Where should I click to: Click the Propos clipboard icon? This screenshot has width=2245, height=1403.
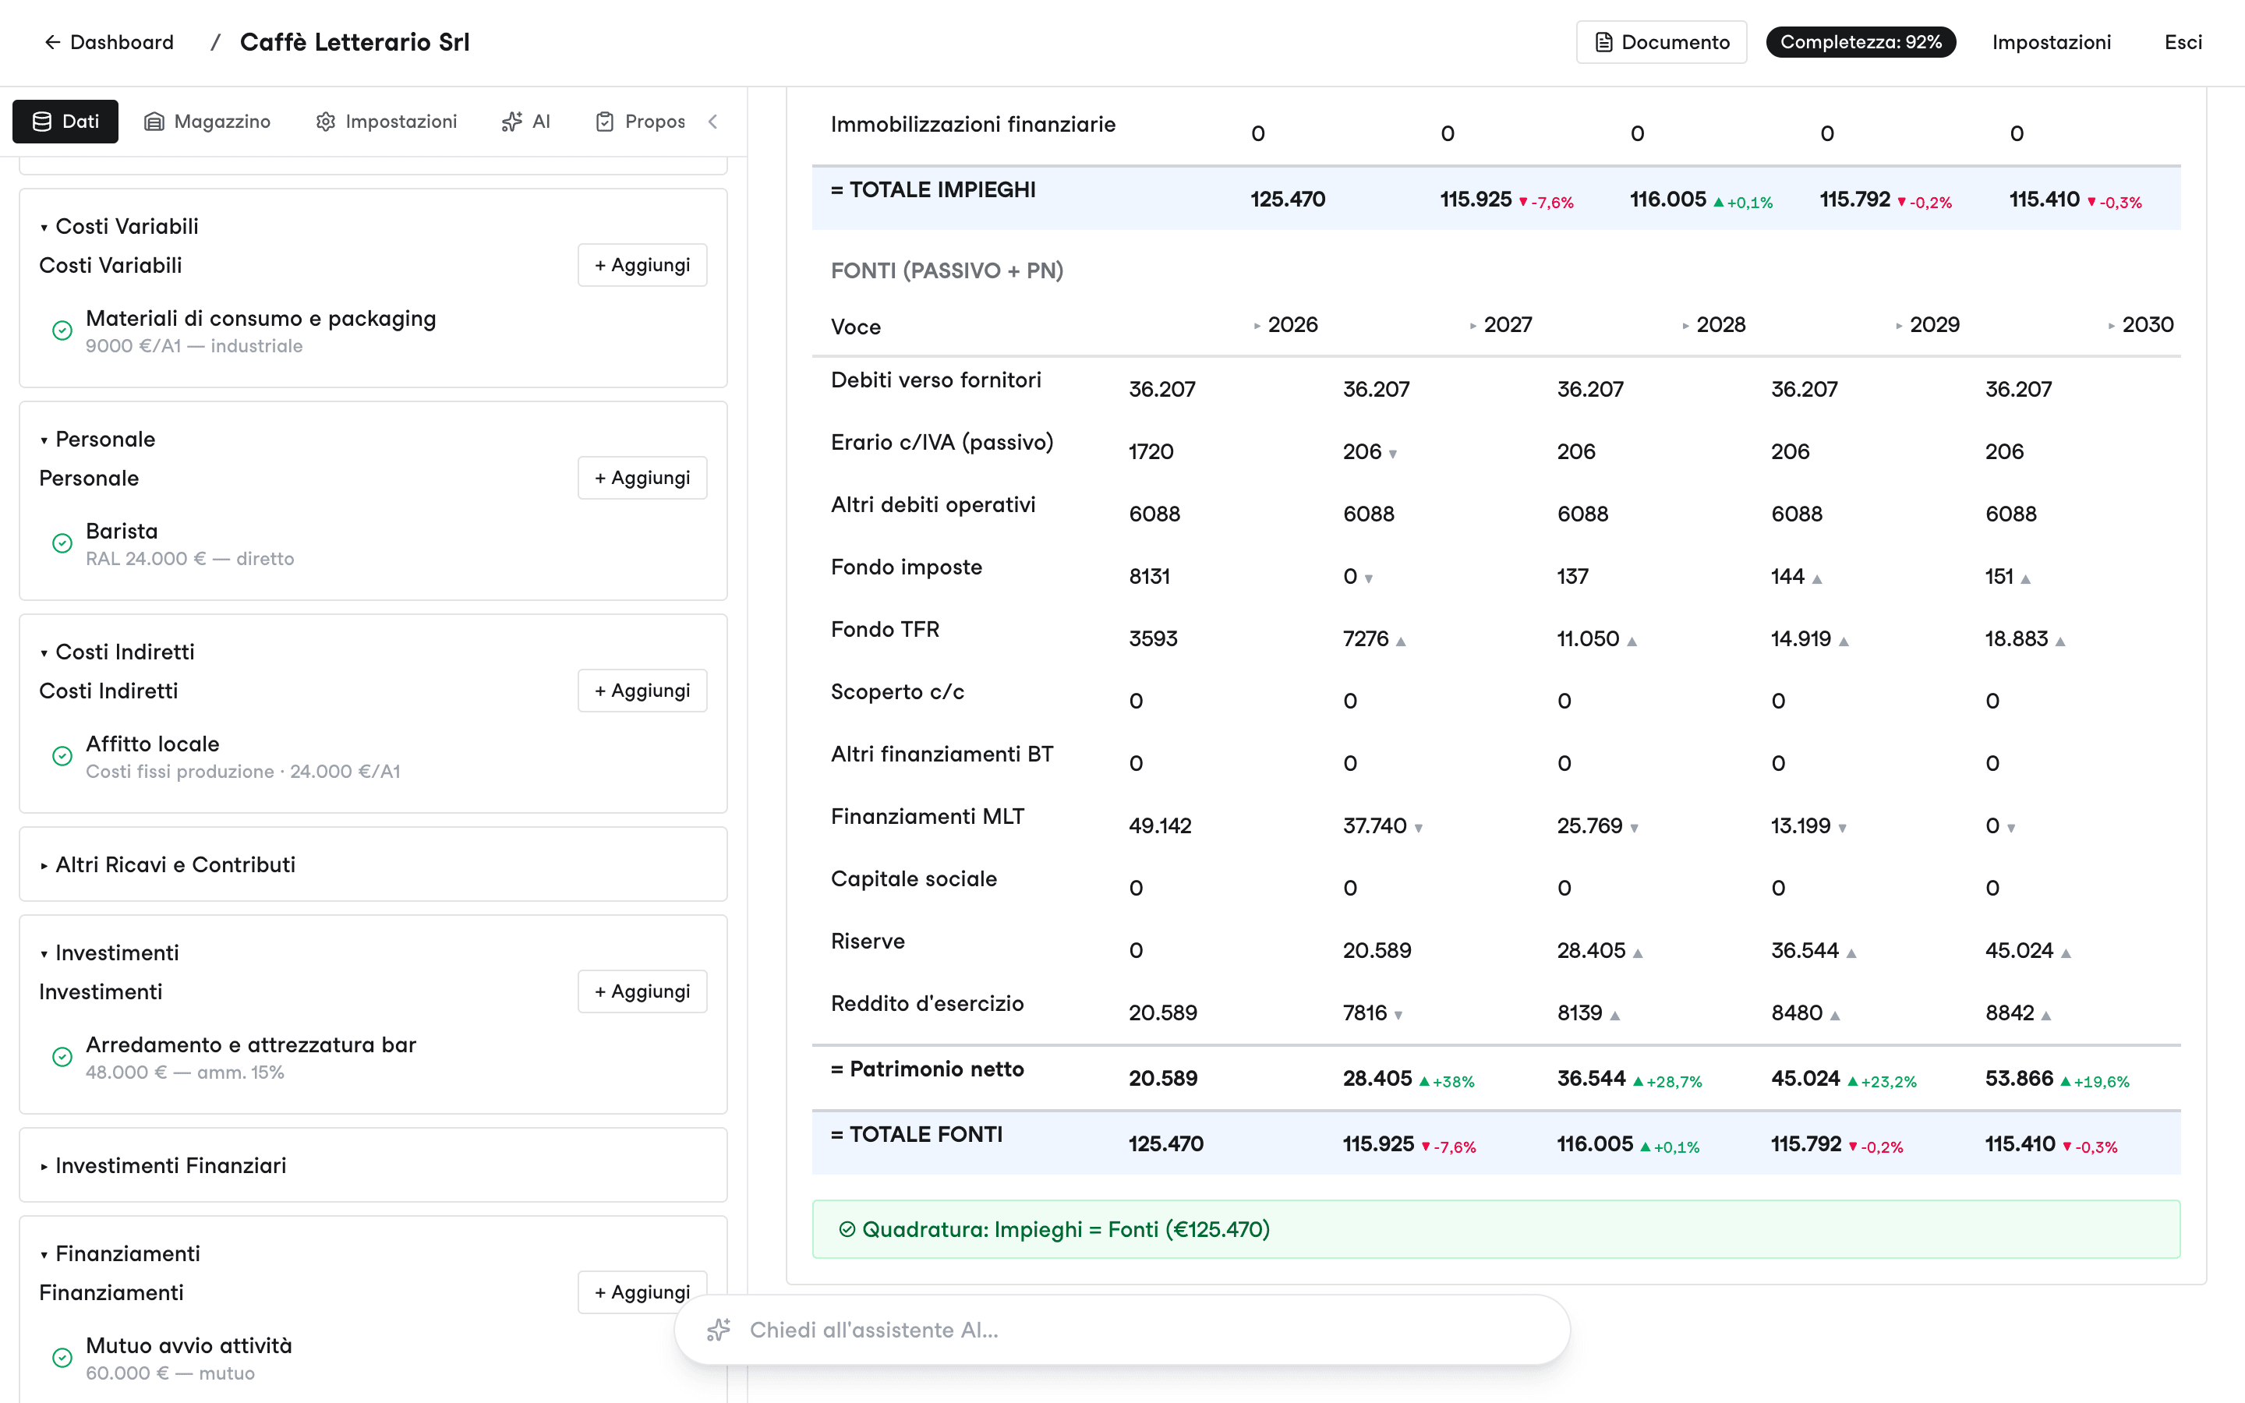(x=605, y=122)
